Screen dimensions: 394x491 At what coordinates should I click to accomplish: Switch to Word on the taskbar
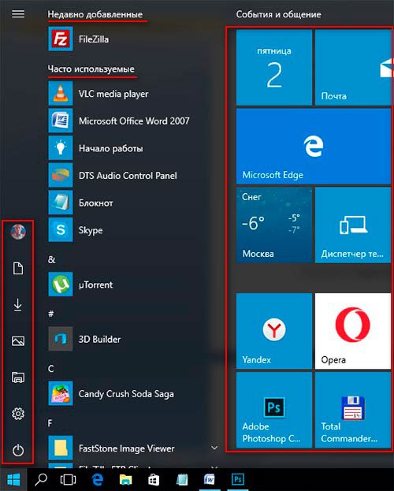click(x=210, y=479)
